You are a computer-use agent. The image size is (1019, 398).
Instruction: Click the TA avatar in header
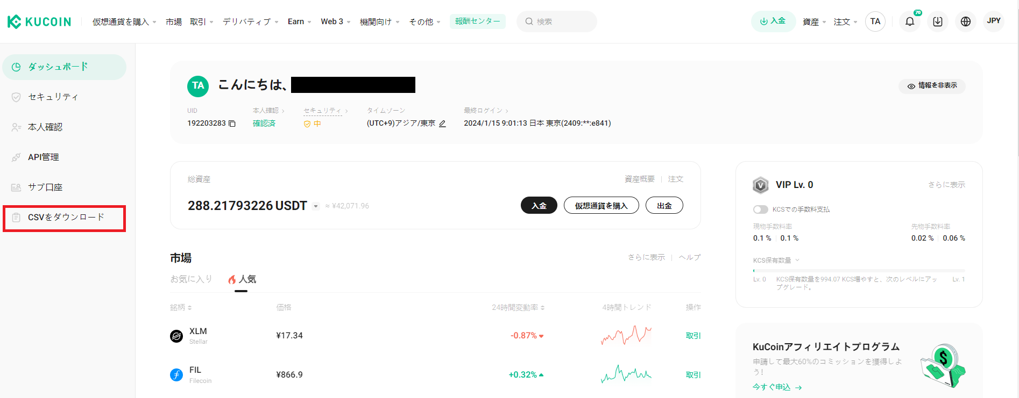point(875,21)
